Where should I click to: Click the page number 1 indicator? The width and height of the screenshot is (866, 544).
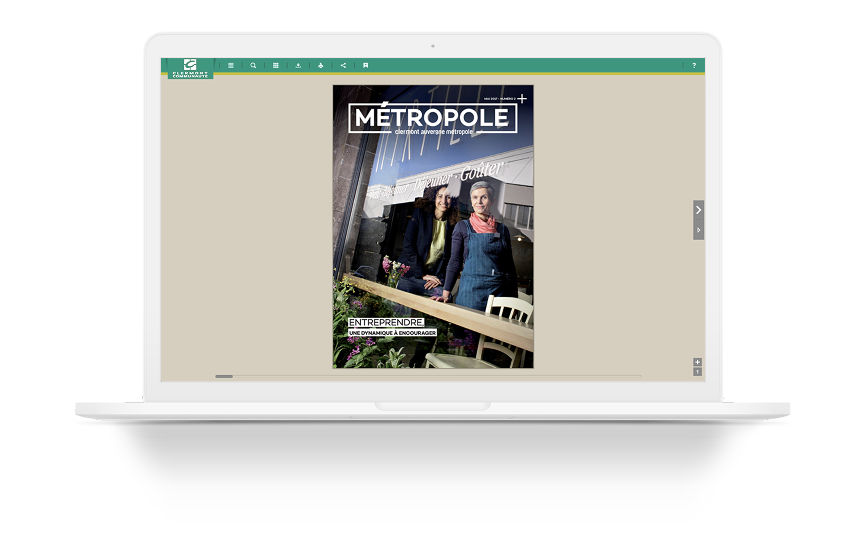698,372
